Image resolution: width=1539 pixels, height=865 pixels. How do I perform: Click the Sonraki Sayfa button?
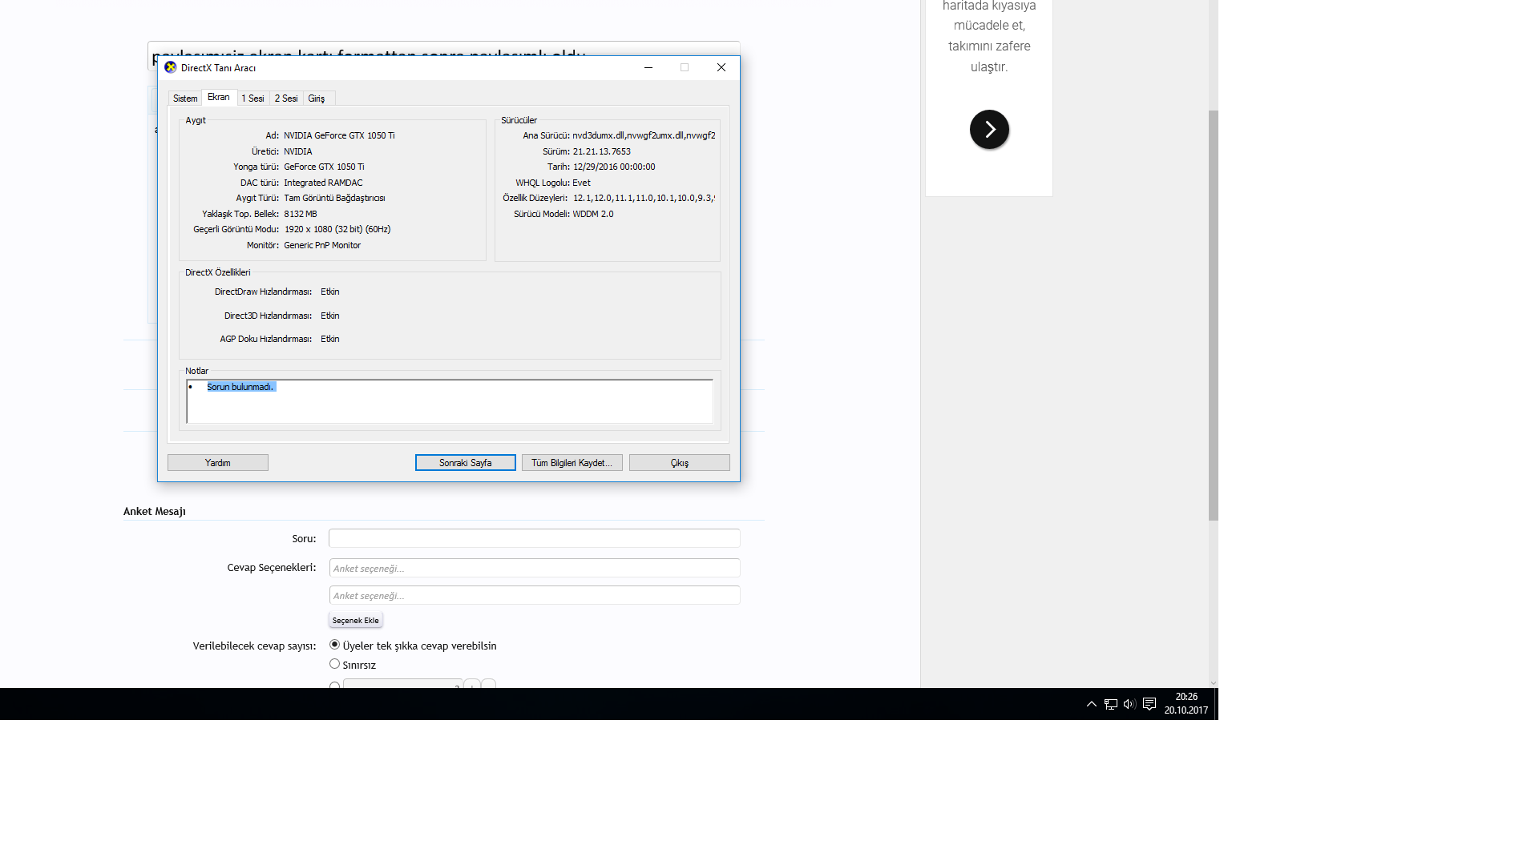coord(466,463)
